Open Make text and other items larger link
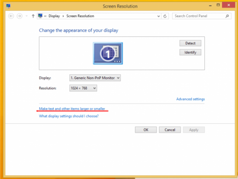The width and height of the screenshot is (238, 179). pyautogui.click(x=72, y=109)
